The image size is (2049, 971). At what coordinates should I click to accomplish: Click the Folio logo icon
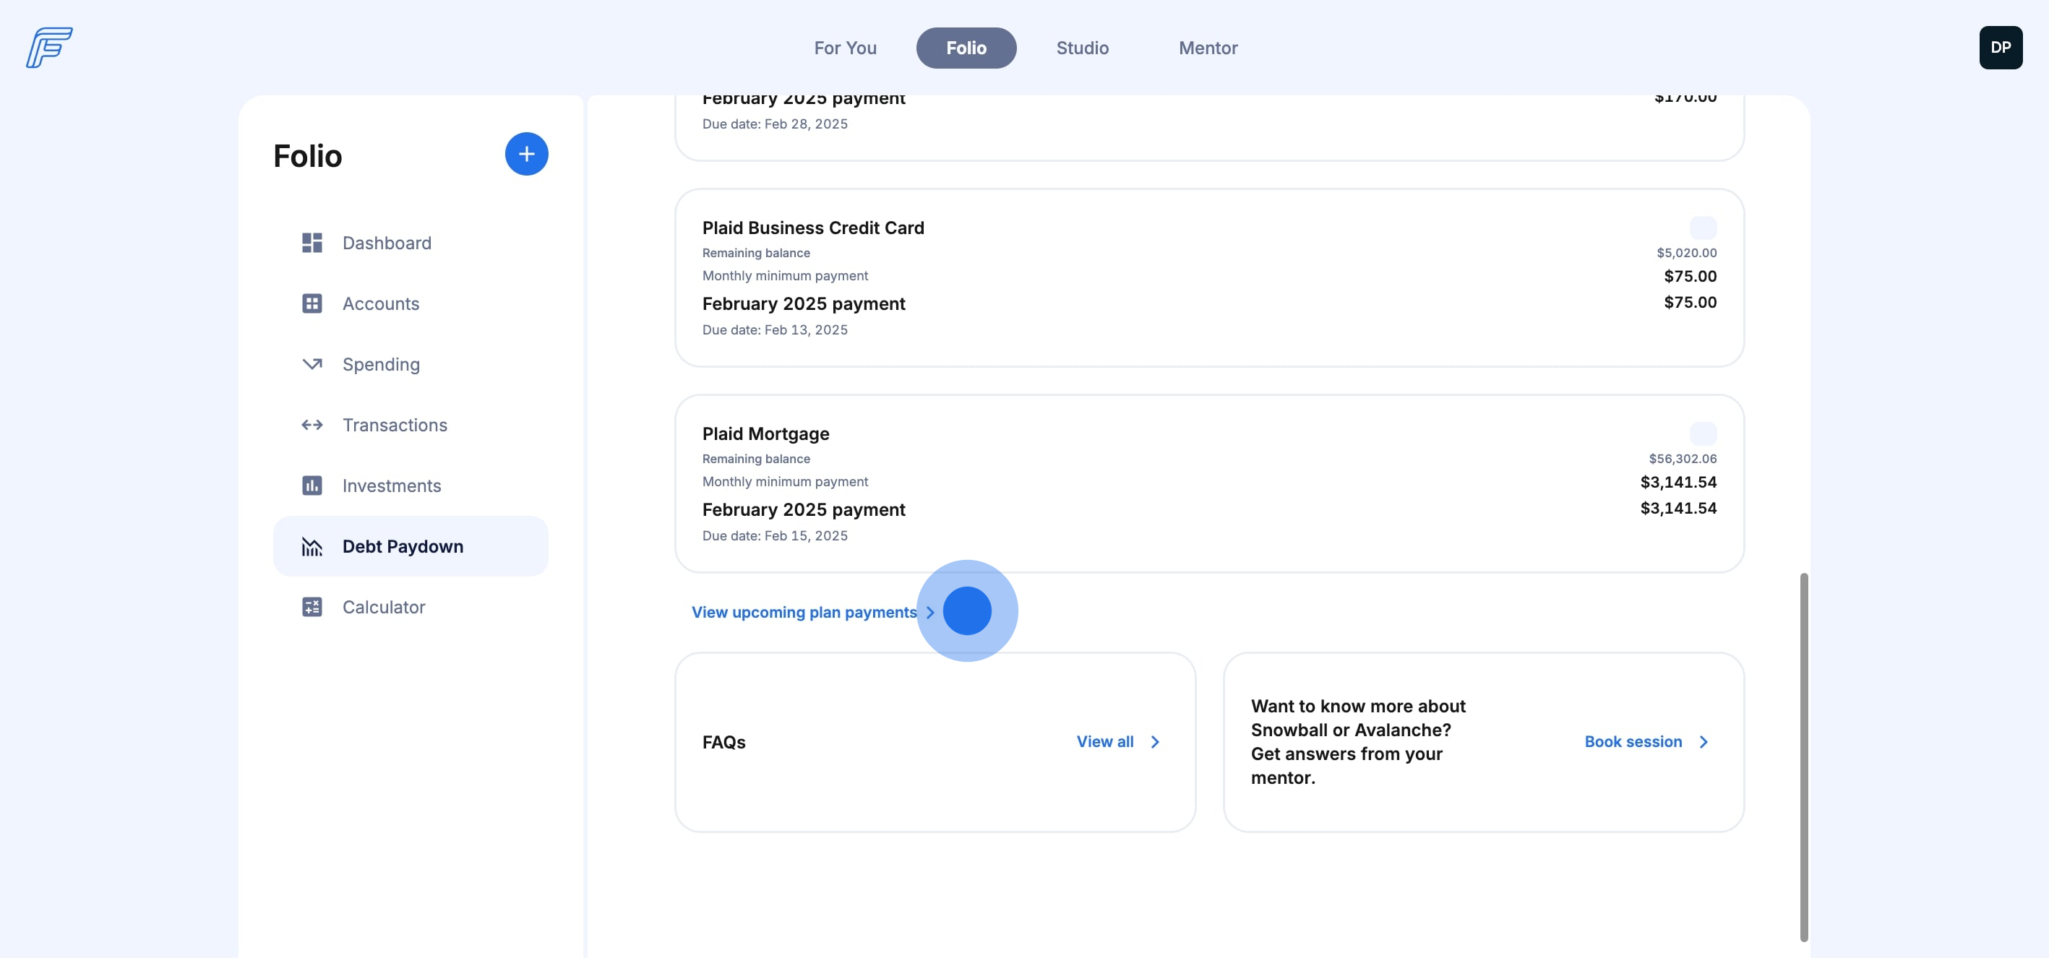(x=48, y=48)
